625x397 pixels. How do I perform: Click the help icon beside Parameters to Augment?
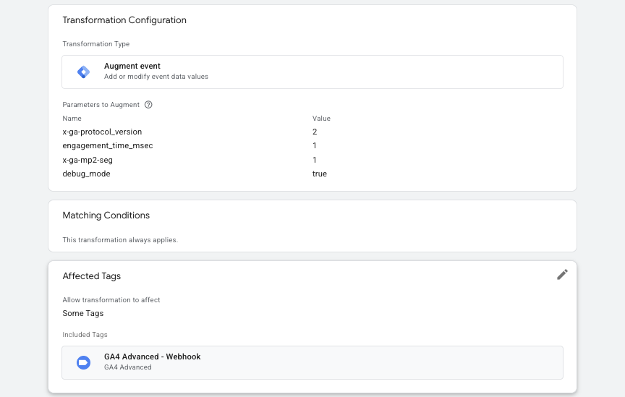(148, 105)
